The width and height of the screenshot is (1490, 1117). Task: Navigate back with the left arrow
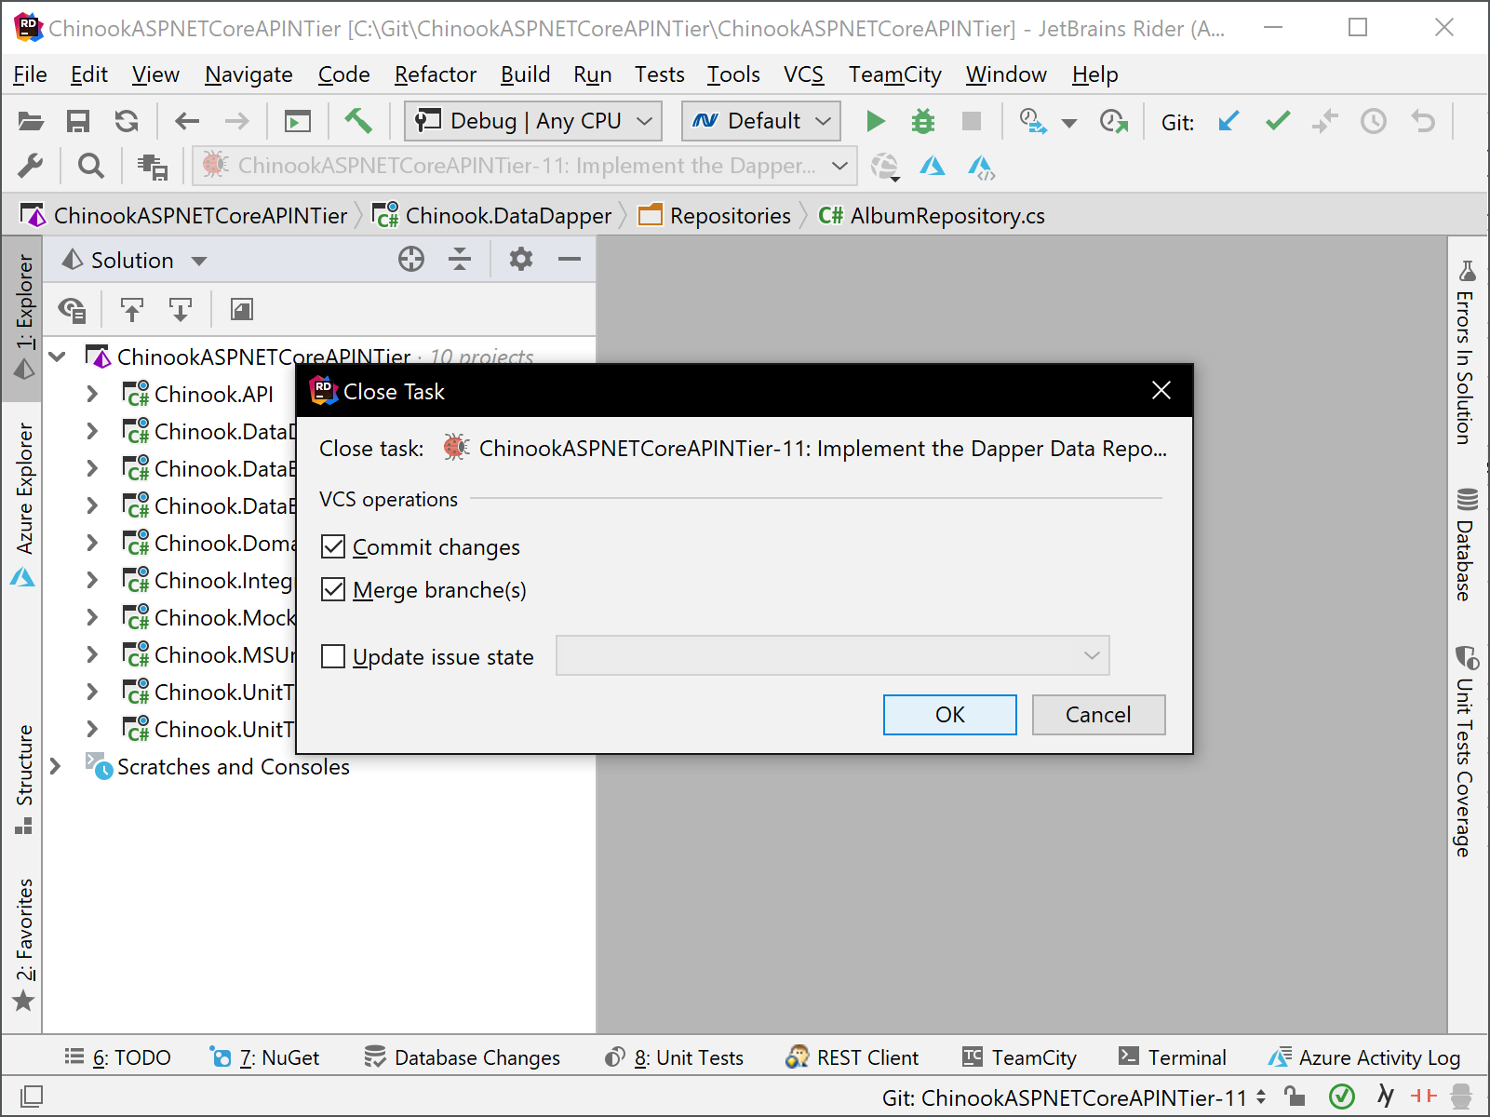tap(187, 121)
